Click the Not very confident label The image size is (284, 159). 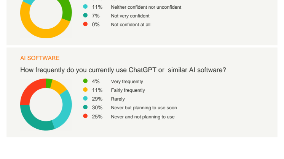(x=130, y=16)
